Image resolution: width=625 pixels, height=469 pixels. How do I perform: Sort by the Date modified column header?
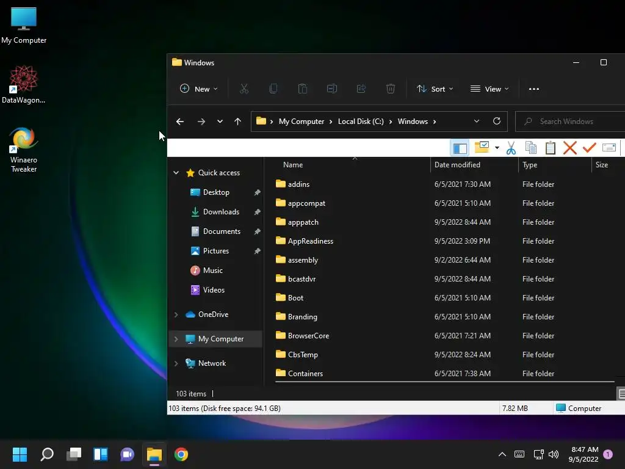point(457,165)
